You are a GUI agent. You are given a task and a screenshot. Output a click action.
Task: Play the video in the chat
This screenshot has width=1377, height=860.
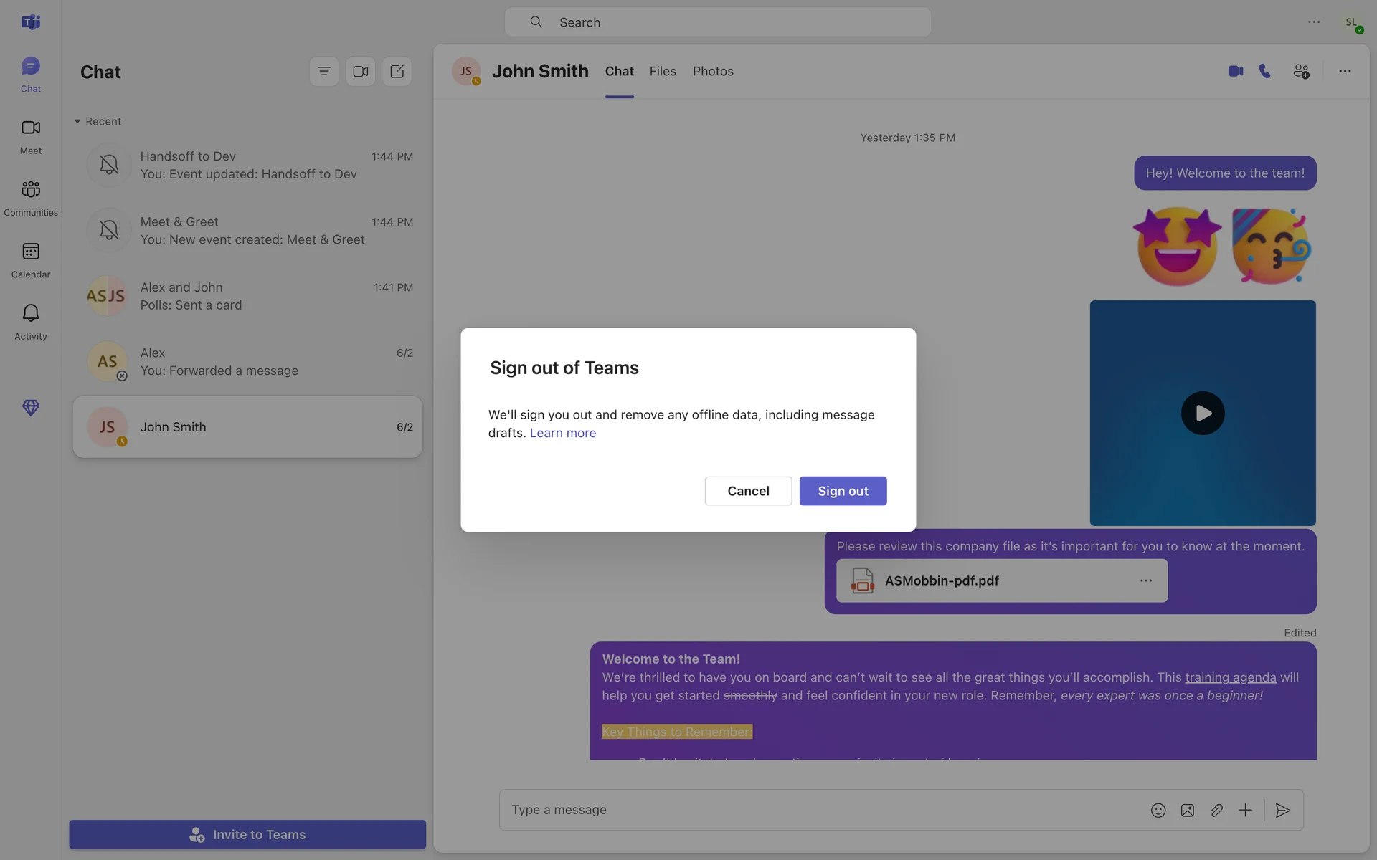tap(1203, 413)
